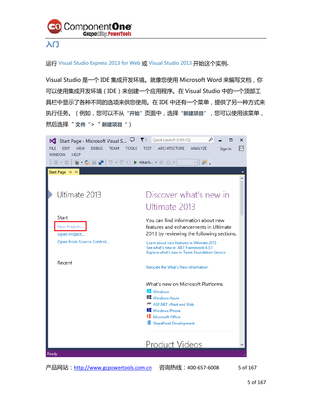The image size is (312, 404).
Task: Close the Start Page tab
Action: pyautogui.click(x=76, y=172)
